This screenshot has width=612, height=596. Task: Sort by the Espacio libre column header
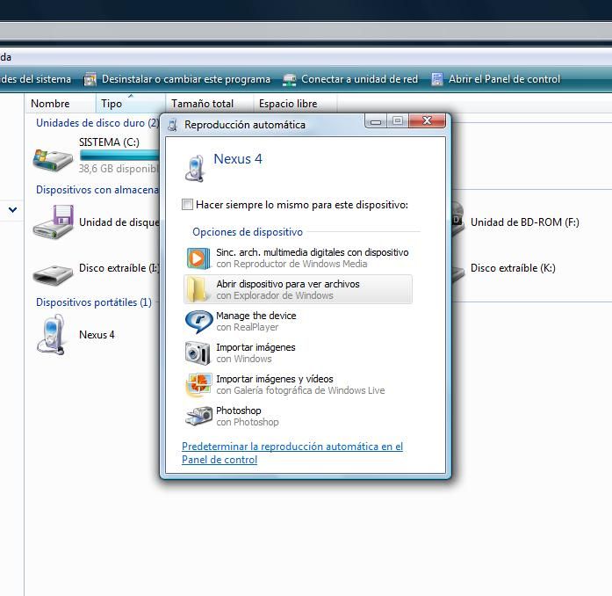tap(295, 104)
